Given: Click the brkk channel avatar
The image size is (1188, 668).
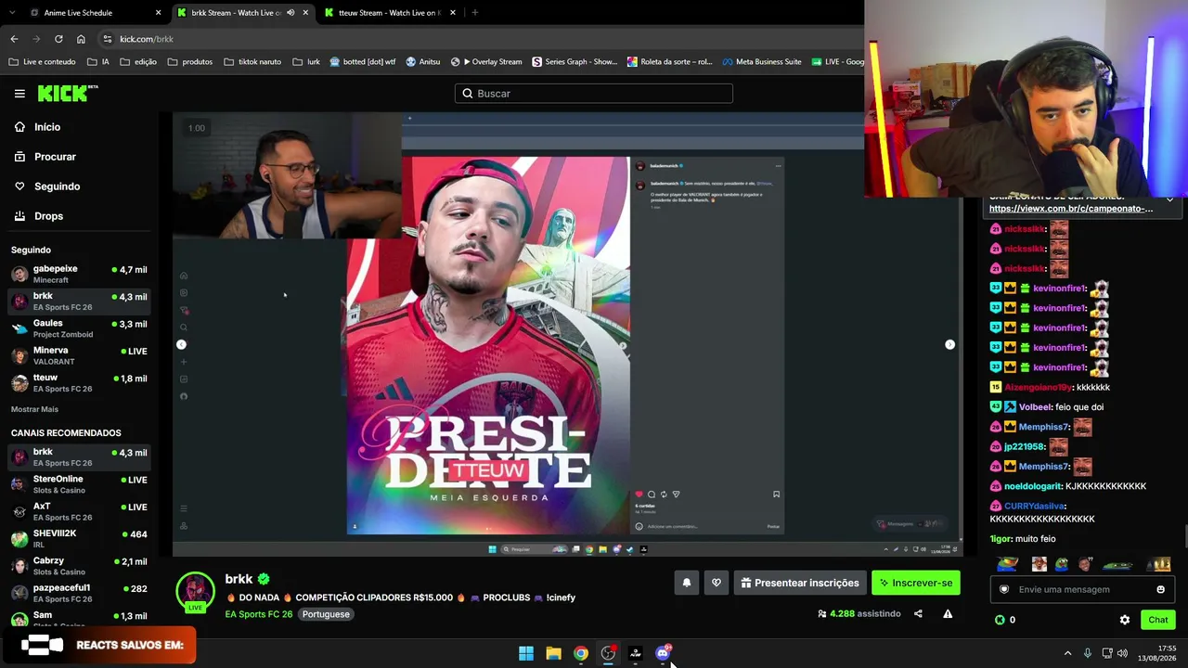Looking at the screenshot, I should (195, 590).
